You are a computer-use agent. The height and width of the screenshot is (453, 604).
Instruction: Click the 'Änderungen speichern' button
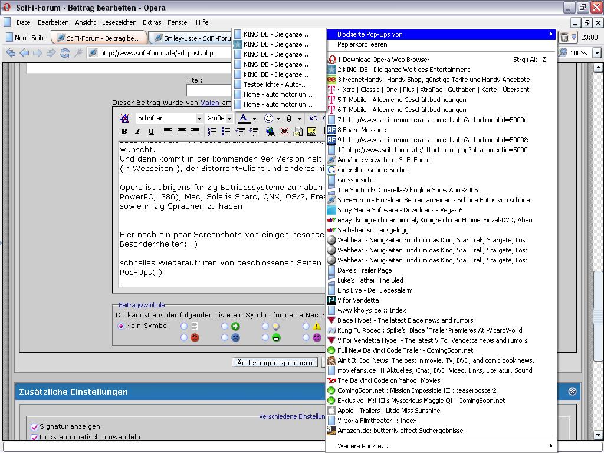click(274, 363)
